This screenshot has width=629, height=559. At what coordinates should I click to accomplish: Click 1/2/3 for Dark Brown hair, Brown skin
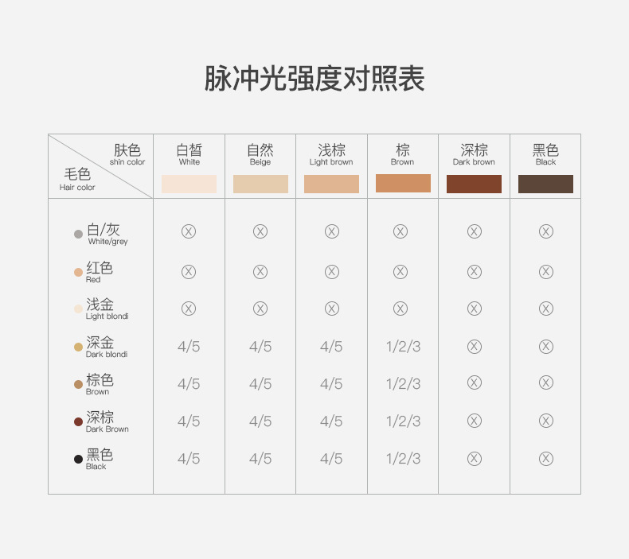(403, 421)
